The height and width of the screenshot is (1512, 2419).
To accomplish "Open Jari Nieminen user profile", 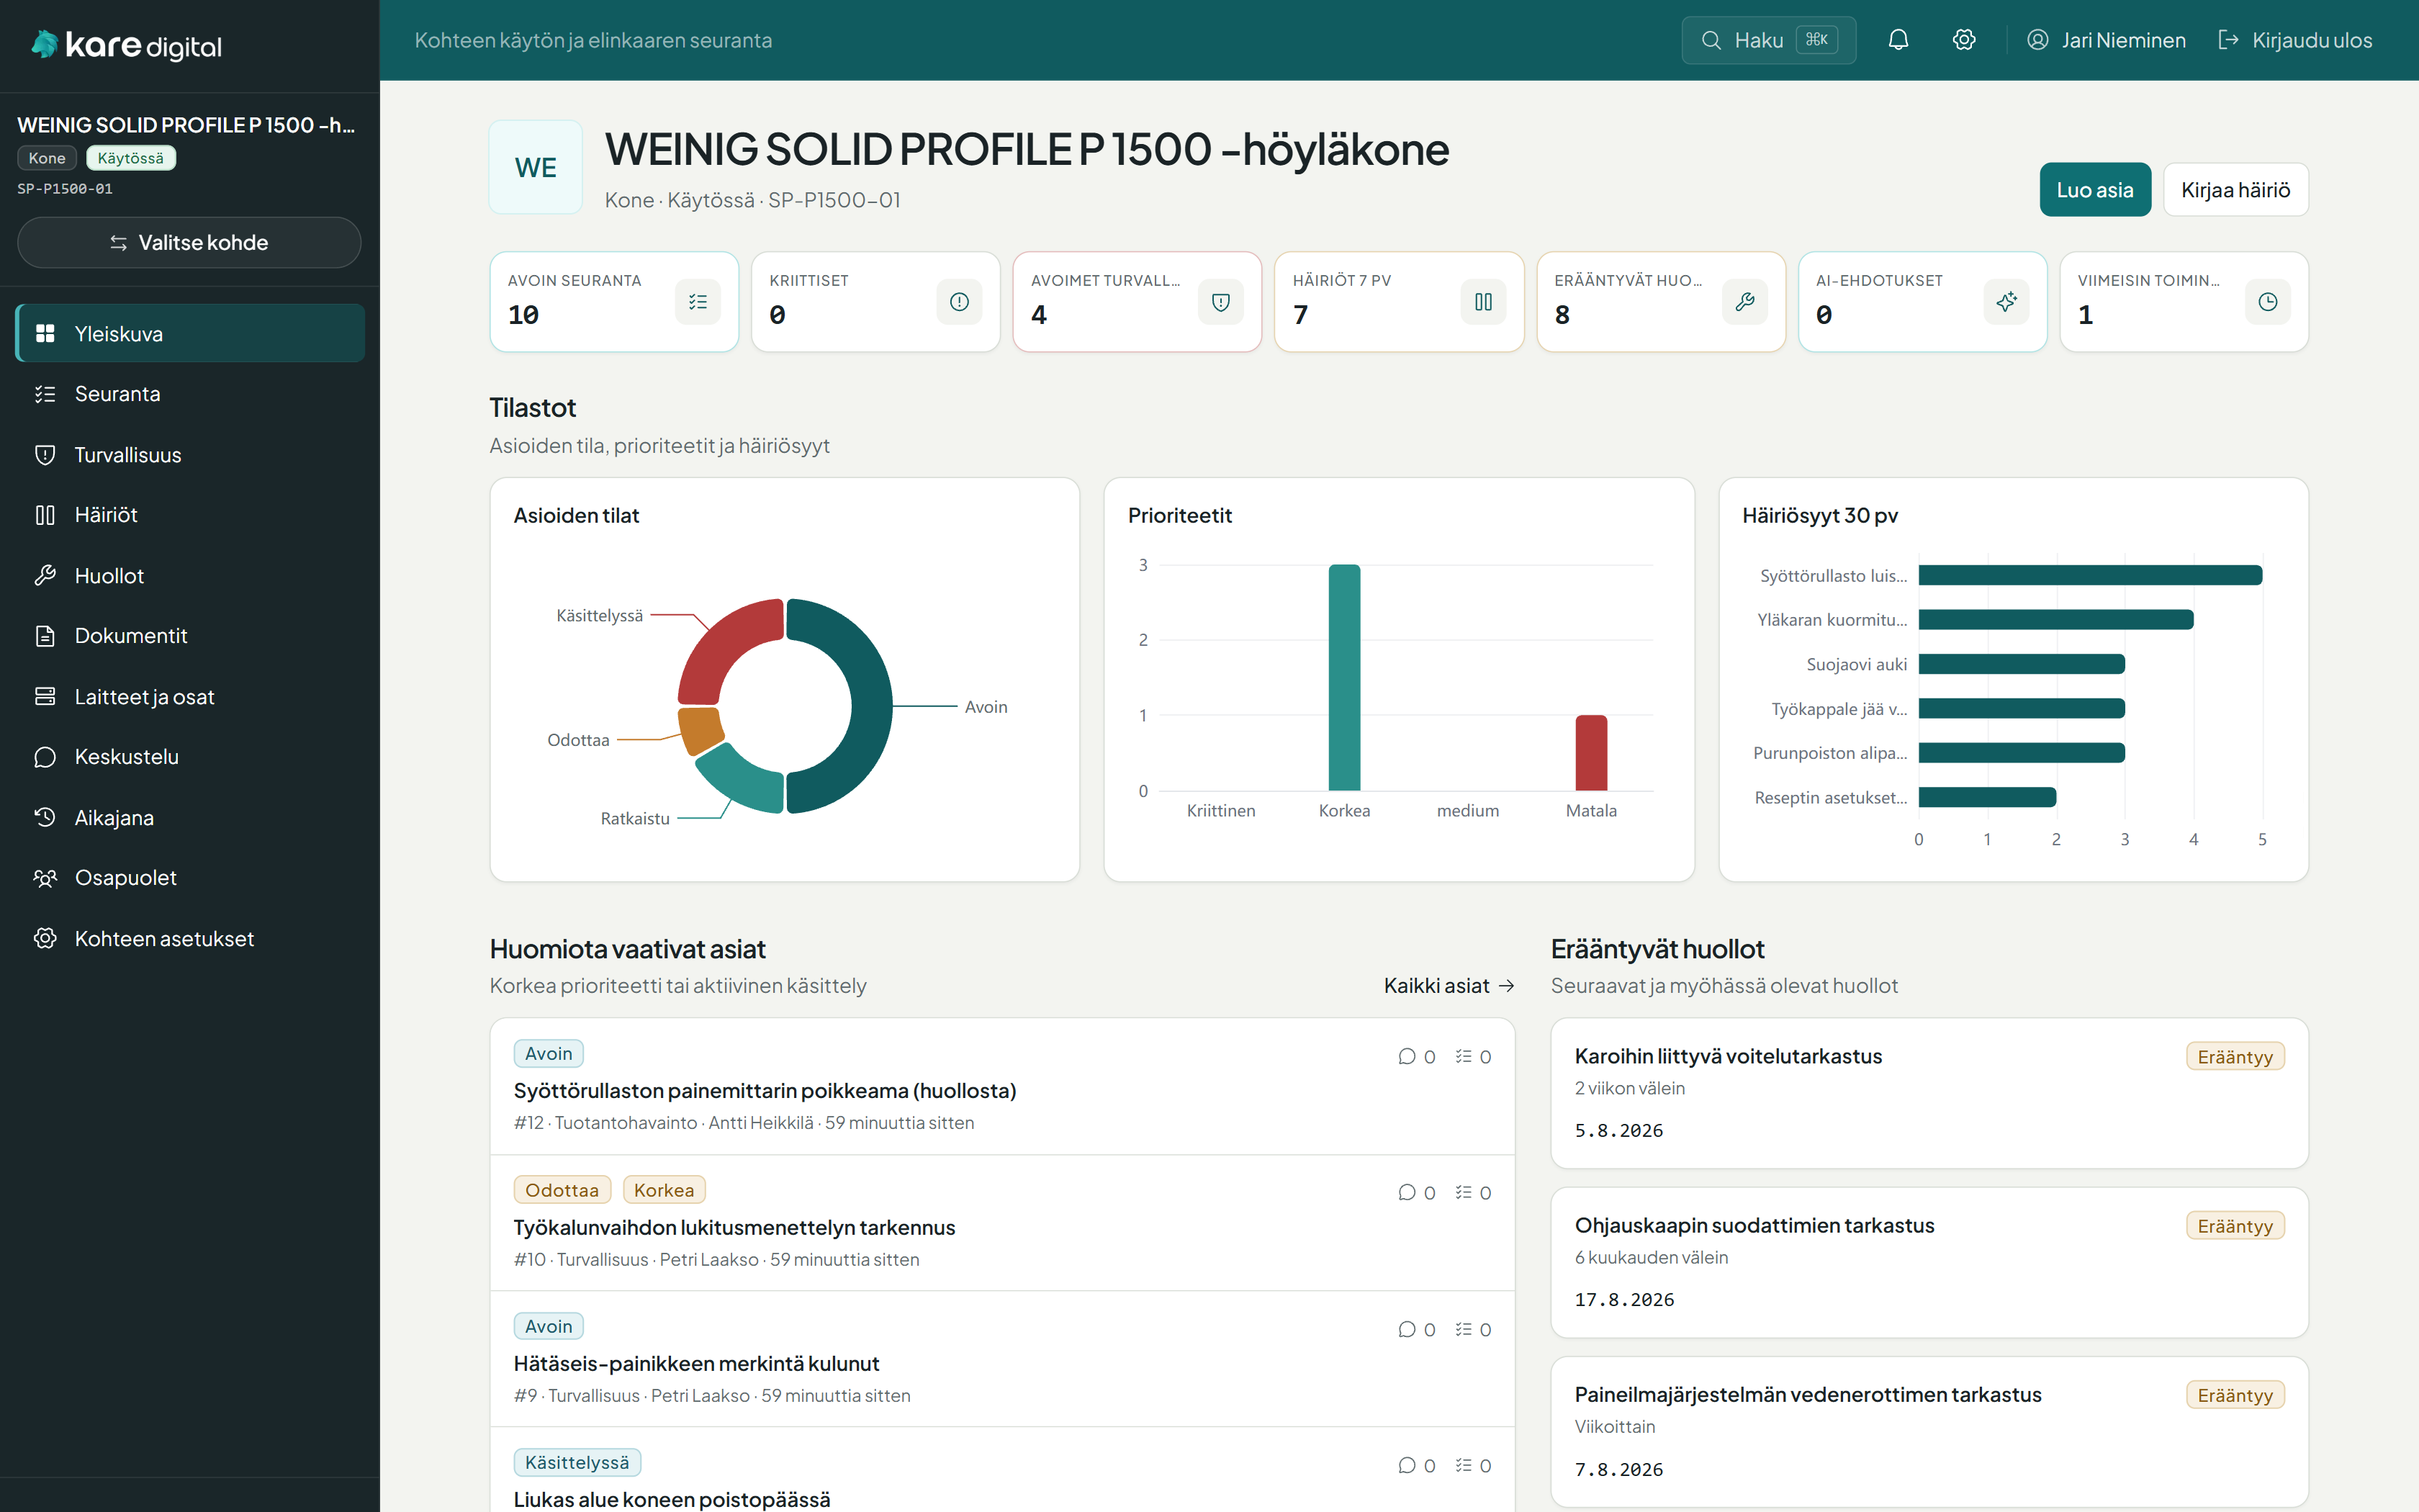I will coord(2106,40).
